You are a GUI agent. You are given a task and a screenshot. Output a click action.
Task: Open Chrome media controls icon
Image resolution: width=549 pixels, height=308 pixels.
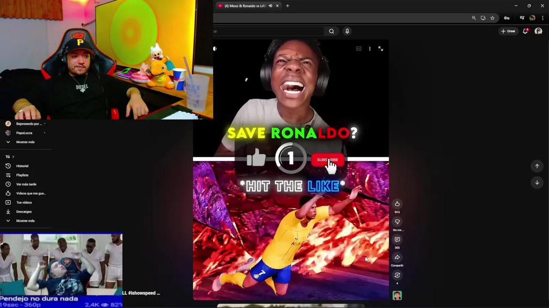(522, 18)
